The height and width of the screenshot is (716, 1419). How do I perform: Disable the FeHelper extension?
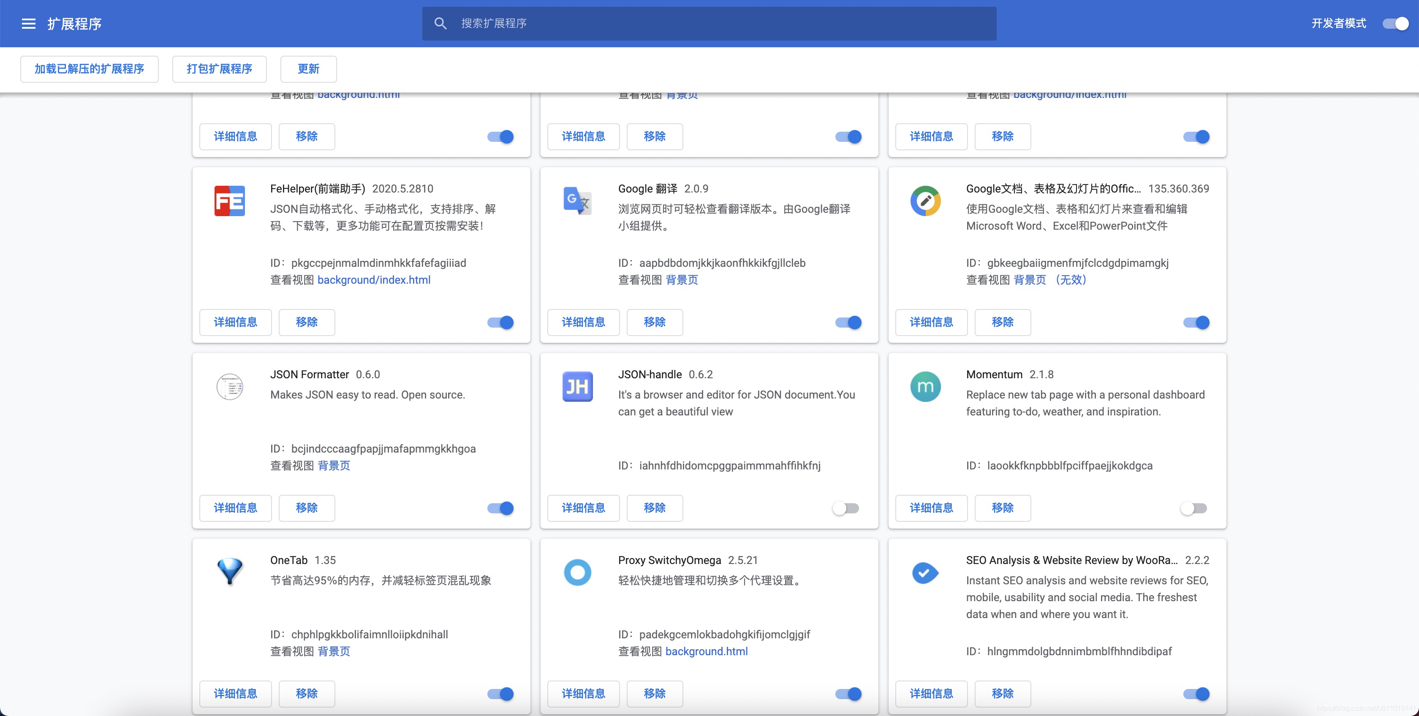click(500, 323)
